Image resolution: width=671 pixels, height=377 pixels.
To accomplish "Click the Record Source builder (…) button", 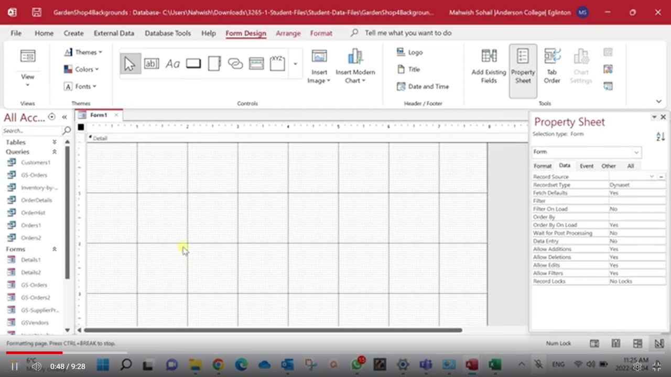I will [662, 177].
